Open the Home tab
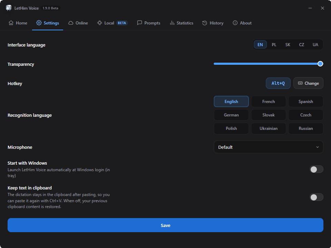Viewport: 331px width, 248px height. coord(18,23)
